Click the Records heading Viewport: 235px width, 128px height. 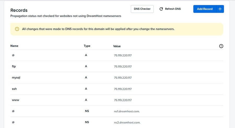point(19,10)
